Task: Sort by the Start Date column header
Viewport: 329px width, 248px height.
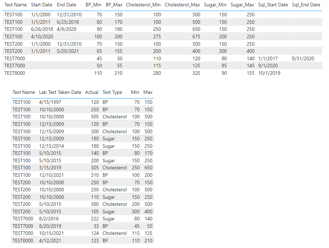Action: [x=41, y=5]
